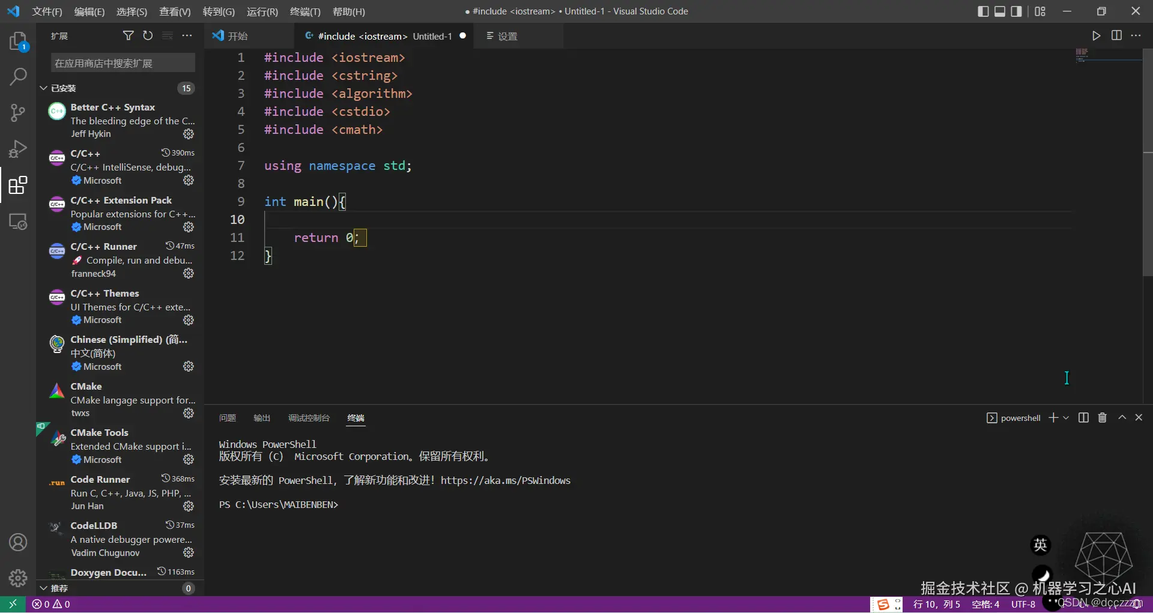Toggle the primary side bar visibility
The width and height of the screenshot is (1153, 613).
point(983,11)
